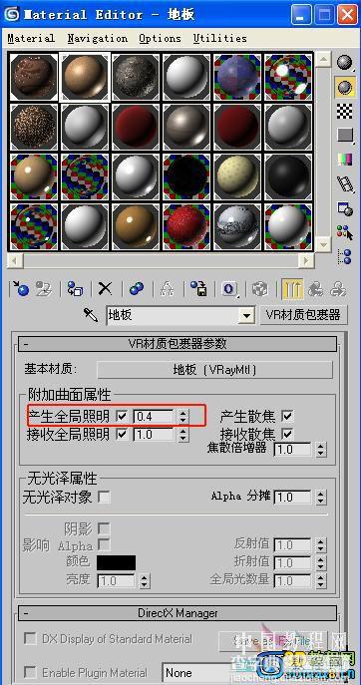The width and height of the screenshot is (361, 685).
Task: Toggle the 产生全局照明 checkbox
Action: coord(122,417)
